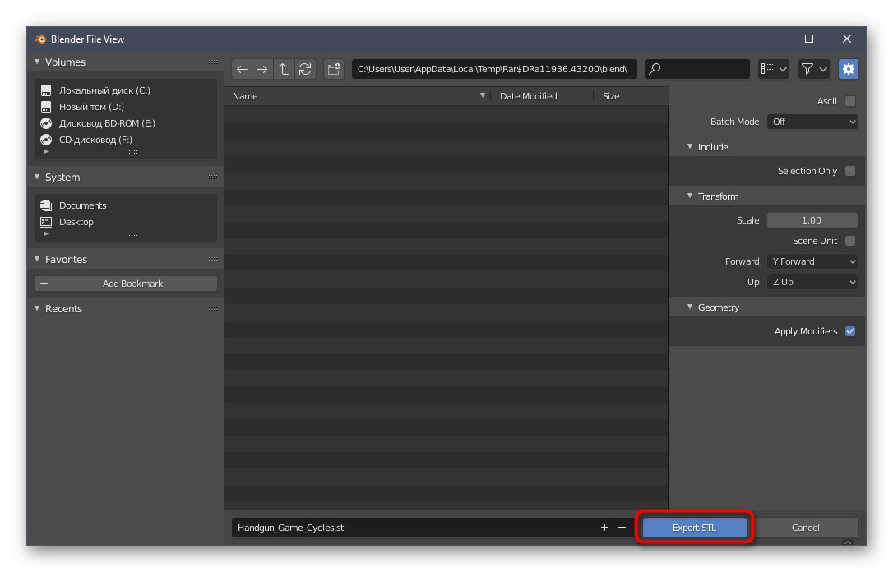The height and width of the screenshot is (572, 893).
Task: Sort files by Size column
Action: (x=631, y=96)
